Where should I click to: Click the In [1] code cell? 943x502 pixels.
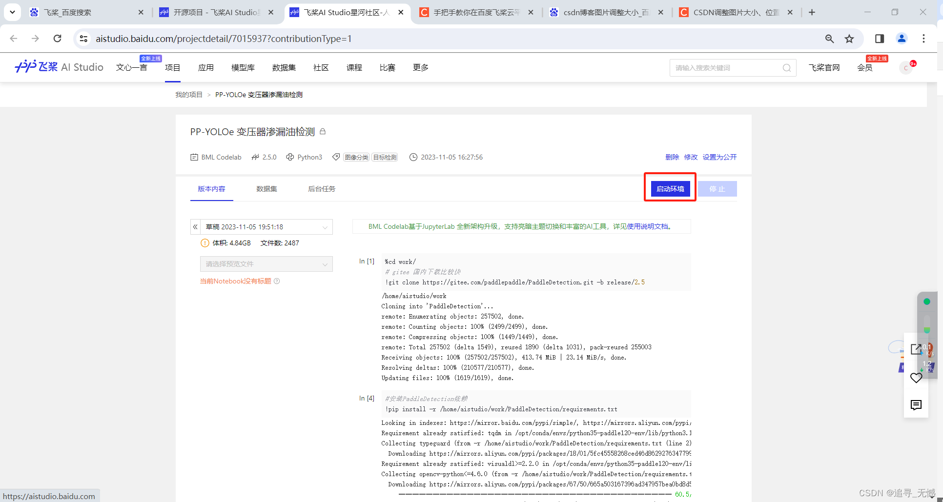[536, 272]
